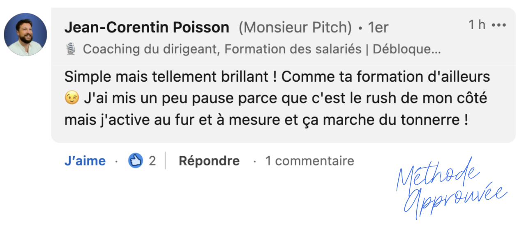Open the three-dot comment options menu
This screenshot has width=526, height=235.
[x=499, y=25]
